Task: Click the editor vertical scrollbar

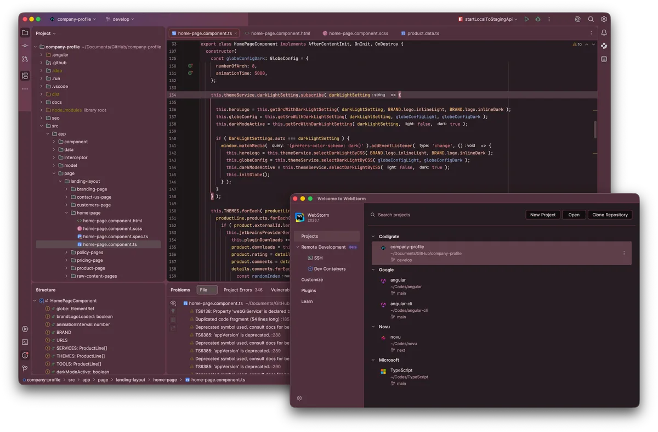Action: (x=595, y=130)
